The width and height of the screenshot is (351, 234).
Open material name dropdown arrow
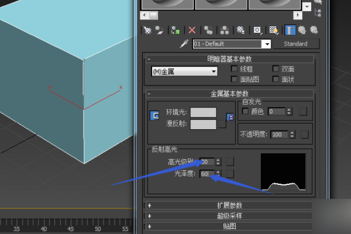pos(267,44)
